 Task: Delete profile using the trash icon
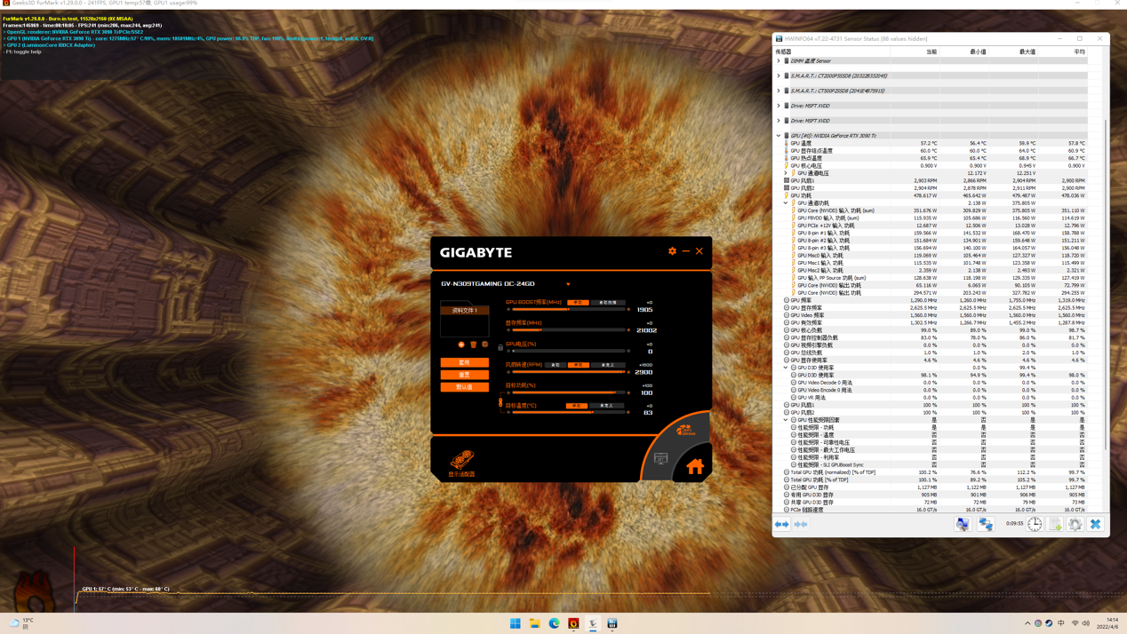474,345
